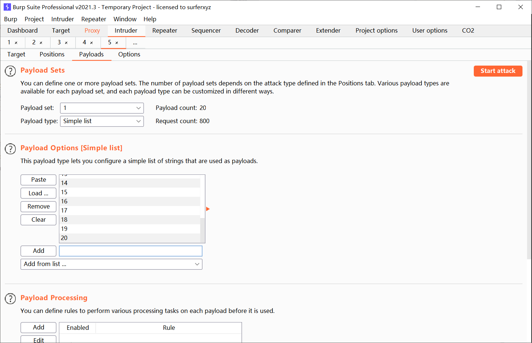Open the Comparer tab

coord(287,31)
